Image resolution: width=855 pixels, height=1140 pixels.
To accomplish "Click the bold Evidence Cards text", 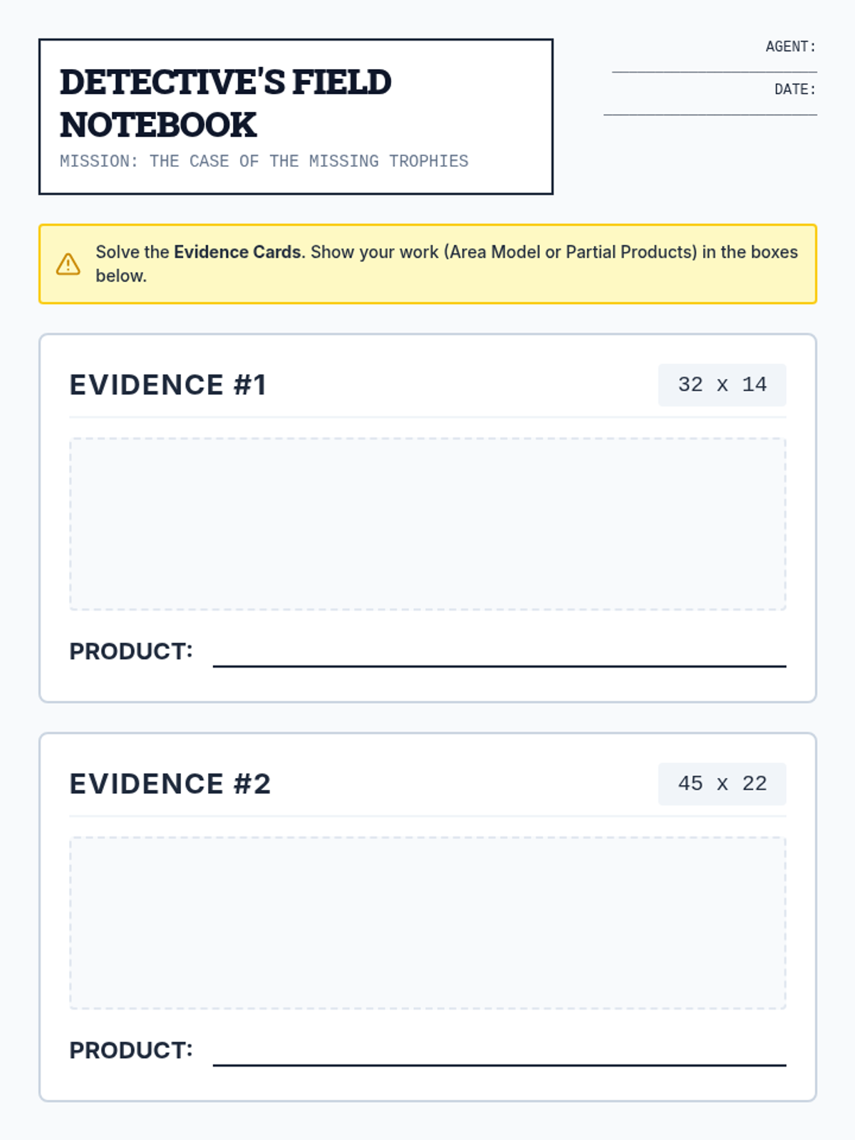I will (237, 252).
